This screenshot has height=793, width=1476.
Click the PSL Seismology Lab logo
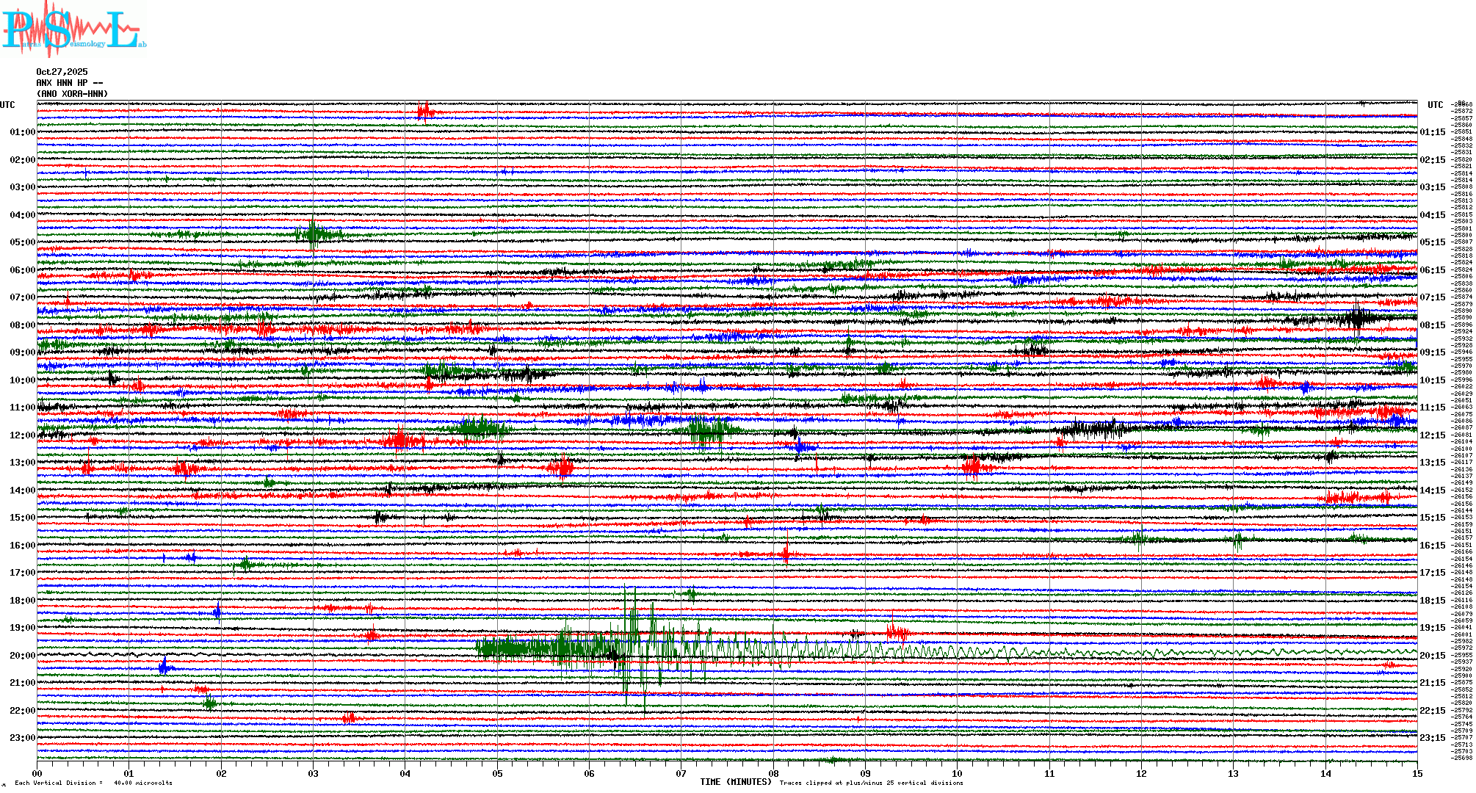(73, 29)
